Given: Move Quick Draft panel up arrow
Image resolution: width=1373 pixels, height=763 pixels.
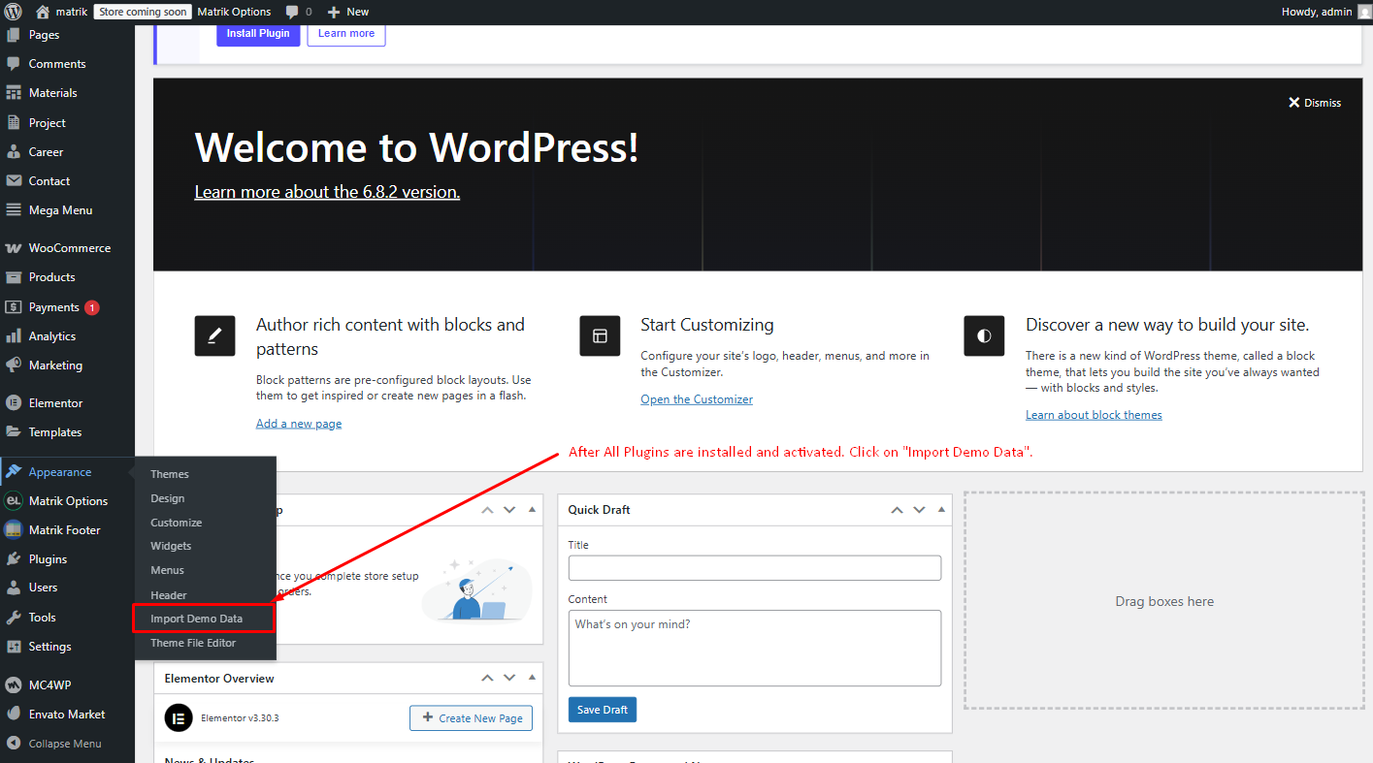Looking at the screenshot, I should click(897, 510).
